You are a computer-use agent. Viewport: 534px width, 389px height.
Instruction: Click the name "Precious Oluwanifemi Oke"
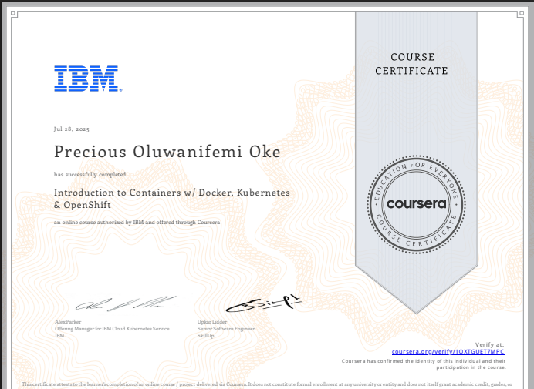(x=167, y=152)
